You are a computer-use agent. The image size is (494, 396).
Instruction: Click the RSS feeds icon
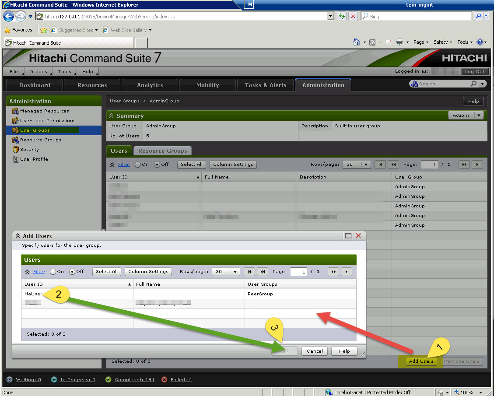coord(372,42)
